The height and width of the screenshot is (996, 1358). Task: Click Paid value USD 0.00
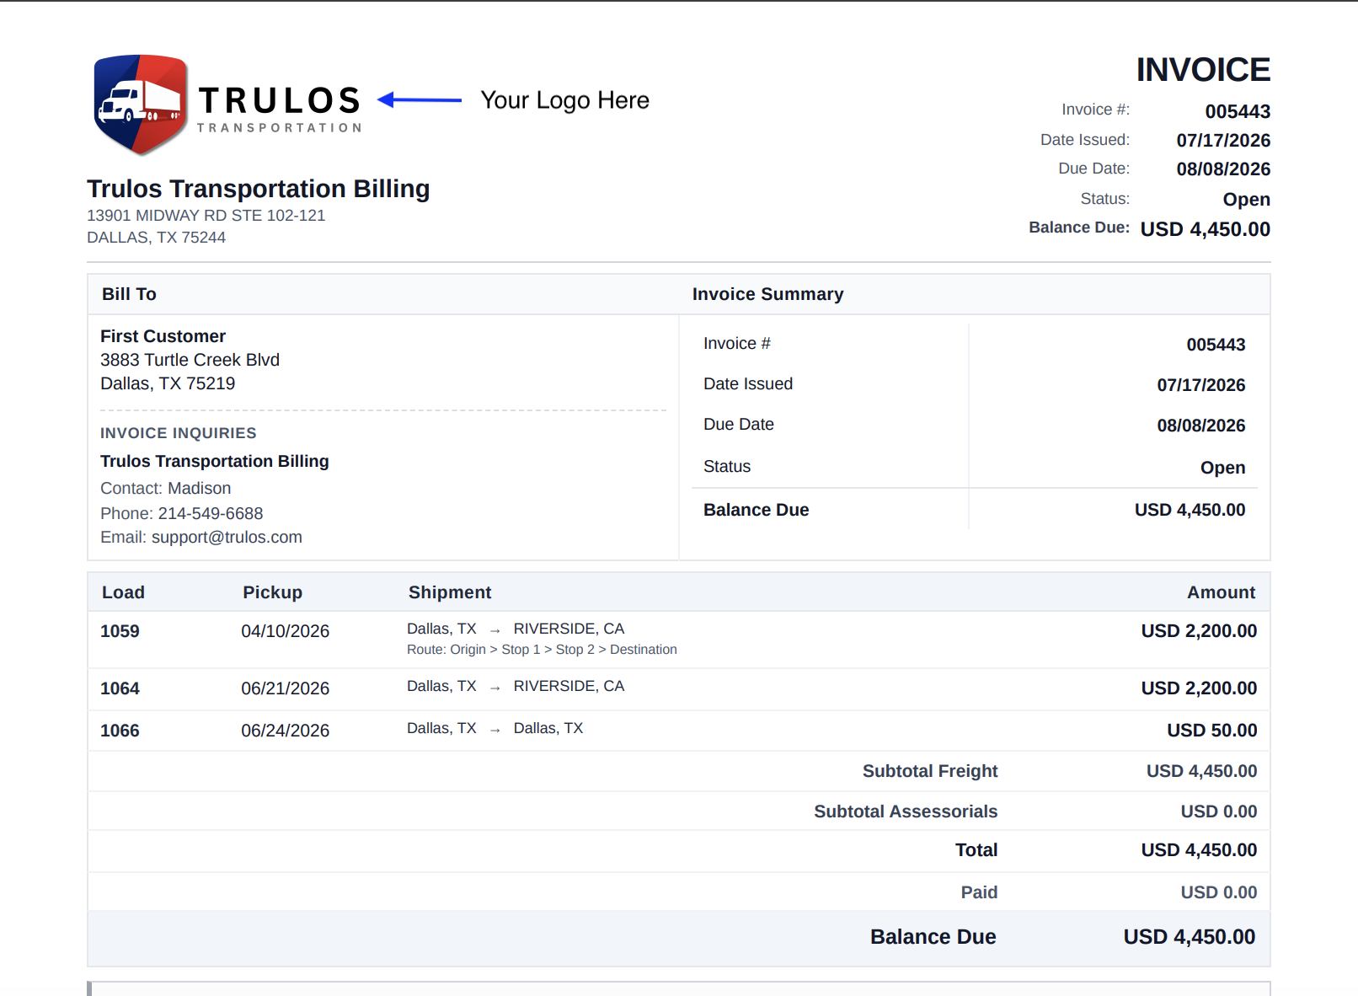1218,892
